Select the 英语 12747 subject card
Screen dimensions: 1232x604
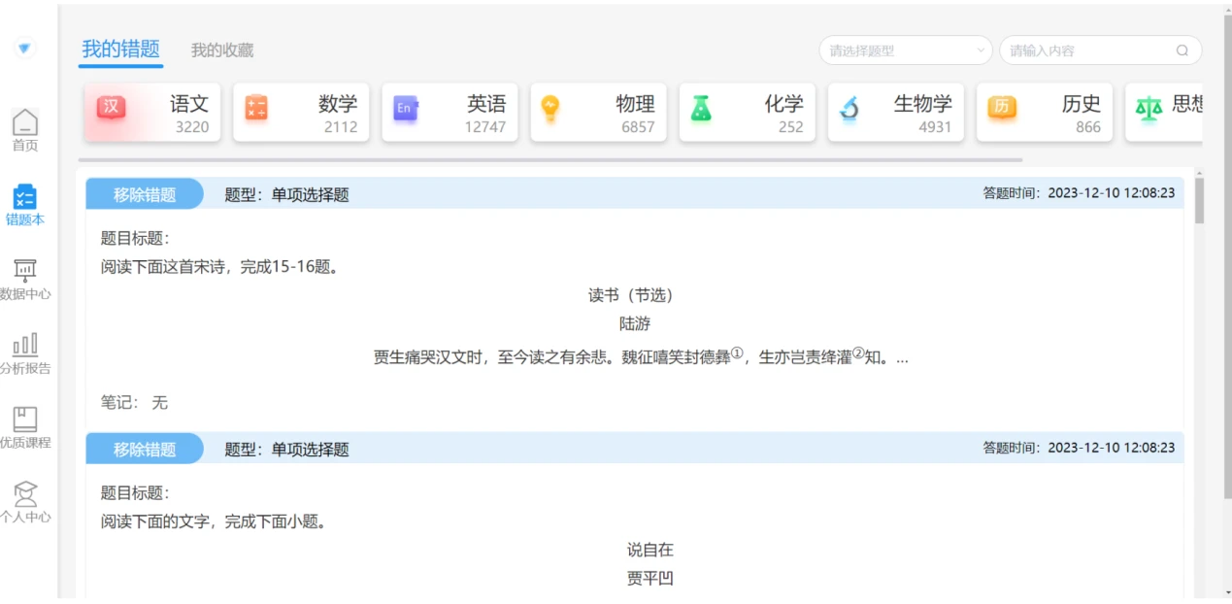(450, 113)
